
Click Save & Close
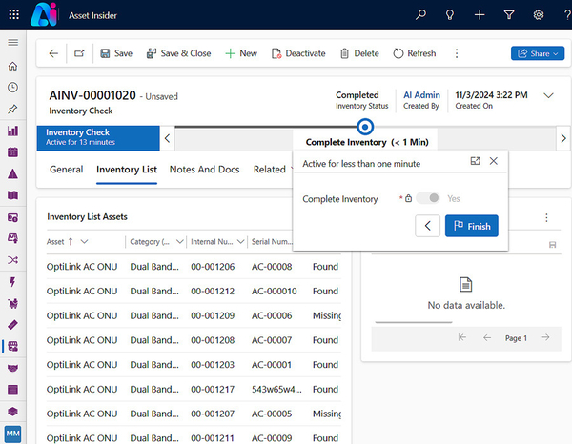[179, 53]
